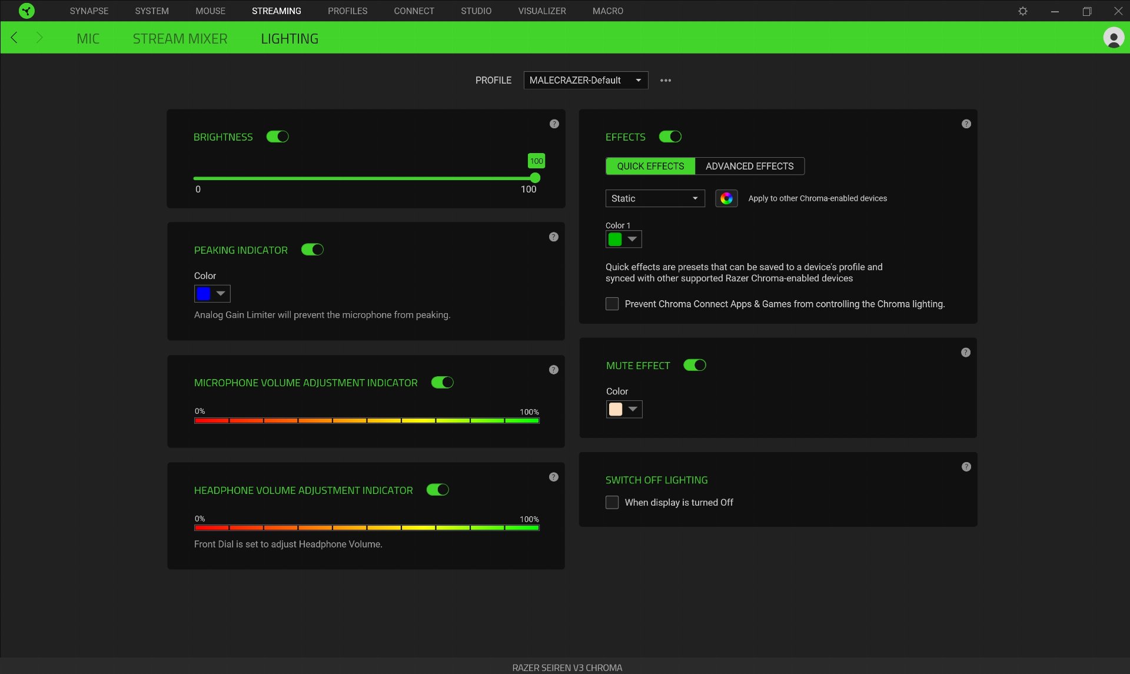
Task: Open the CONNECT tab
Action: pos(414,11)
